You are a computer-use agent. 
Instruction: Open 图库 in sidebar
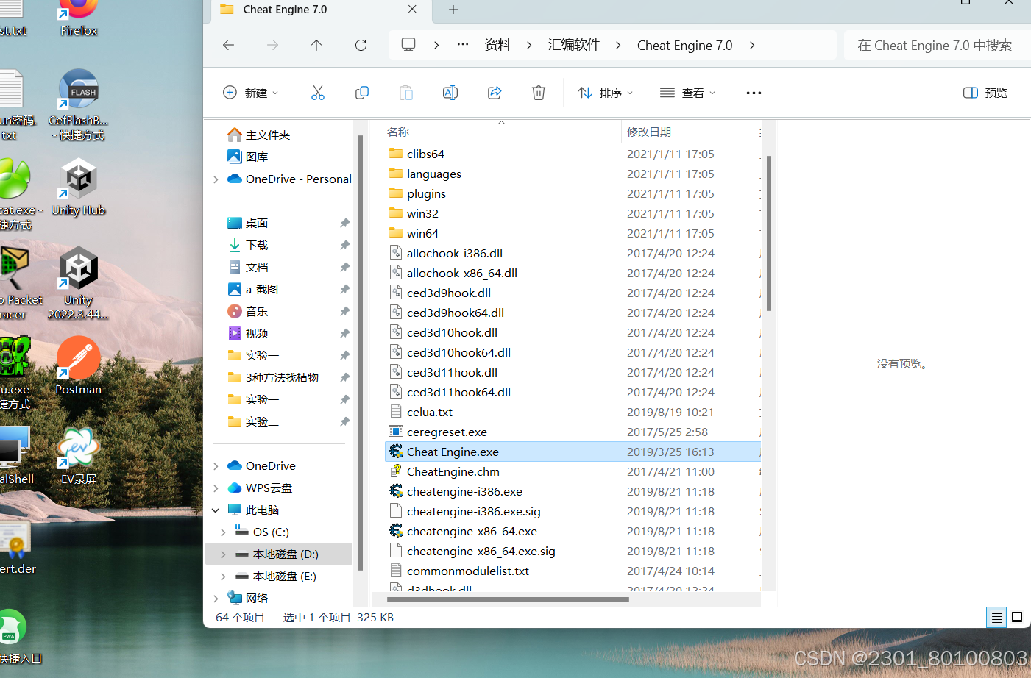pos(256,157)
